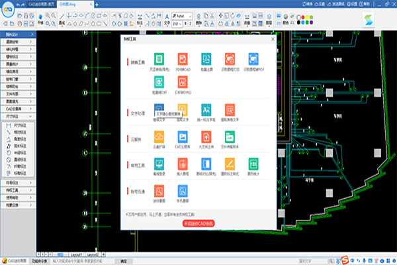The height and width of the screenshot is (265, 397).
Task: Open the 批量出图 batch plotting tool
Action: (x=206, y=60)
